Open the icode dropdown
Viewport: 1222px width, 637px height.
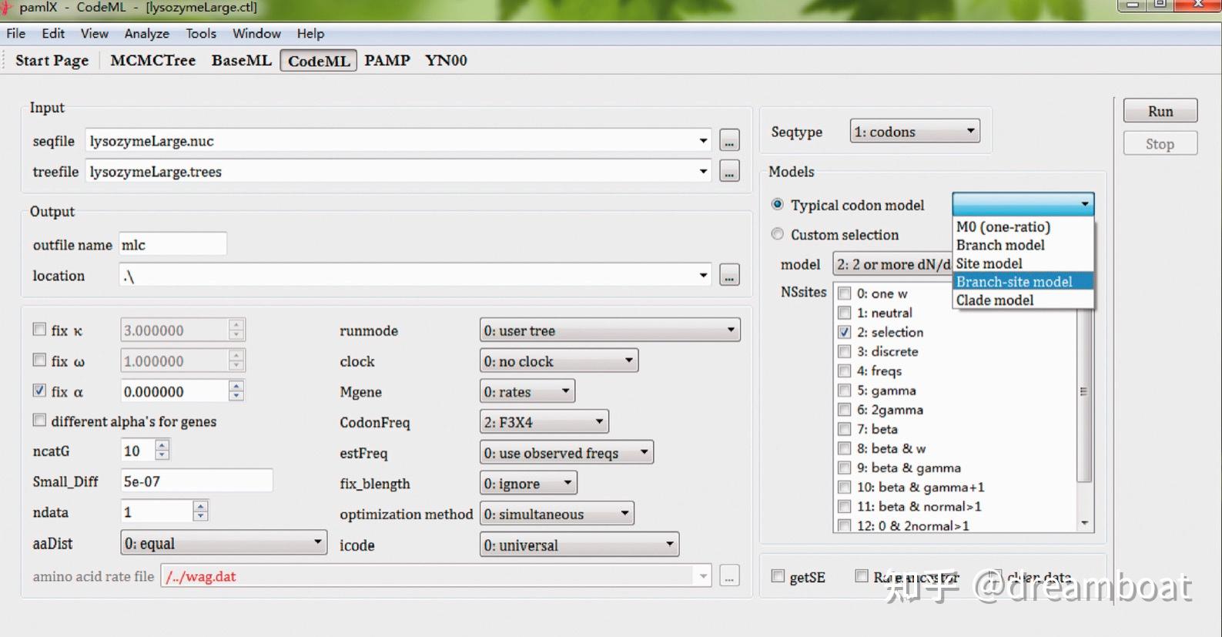(x=579, y=545)
